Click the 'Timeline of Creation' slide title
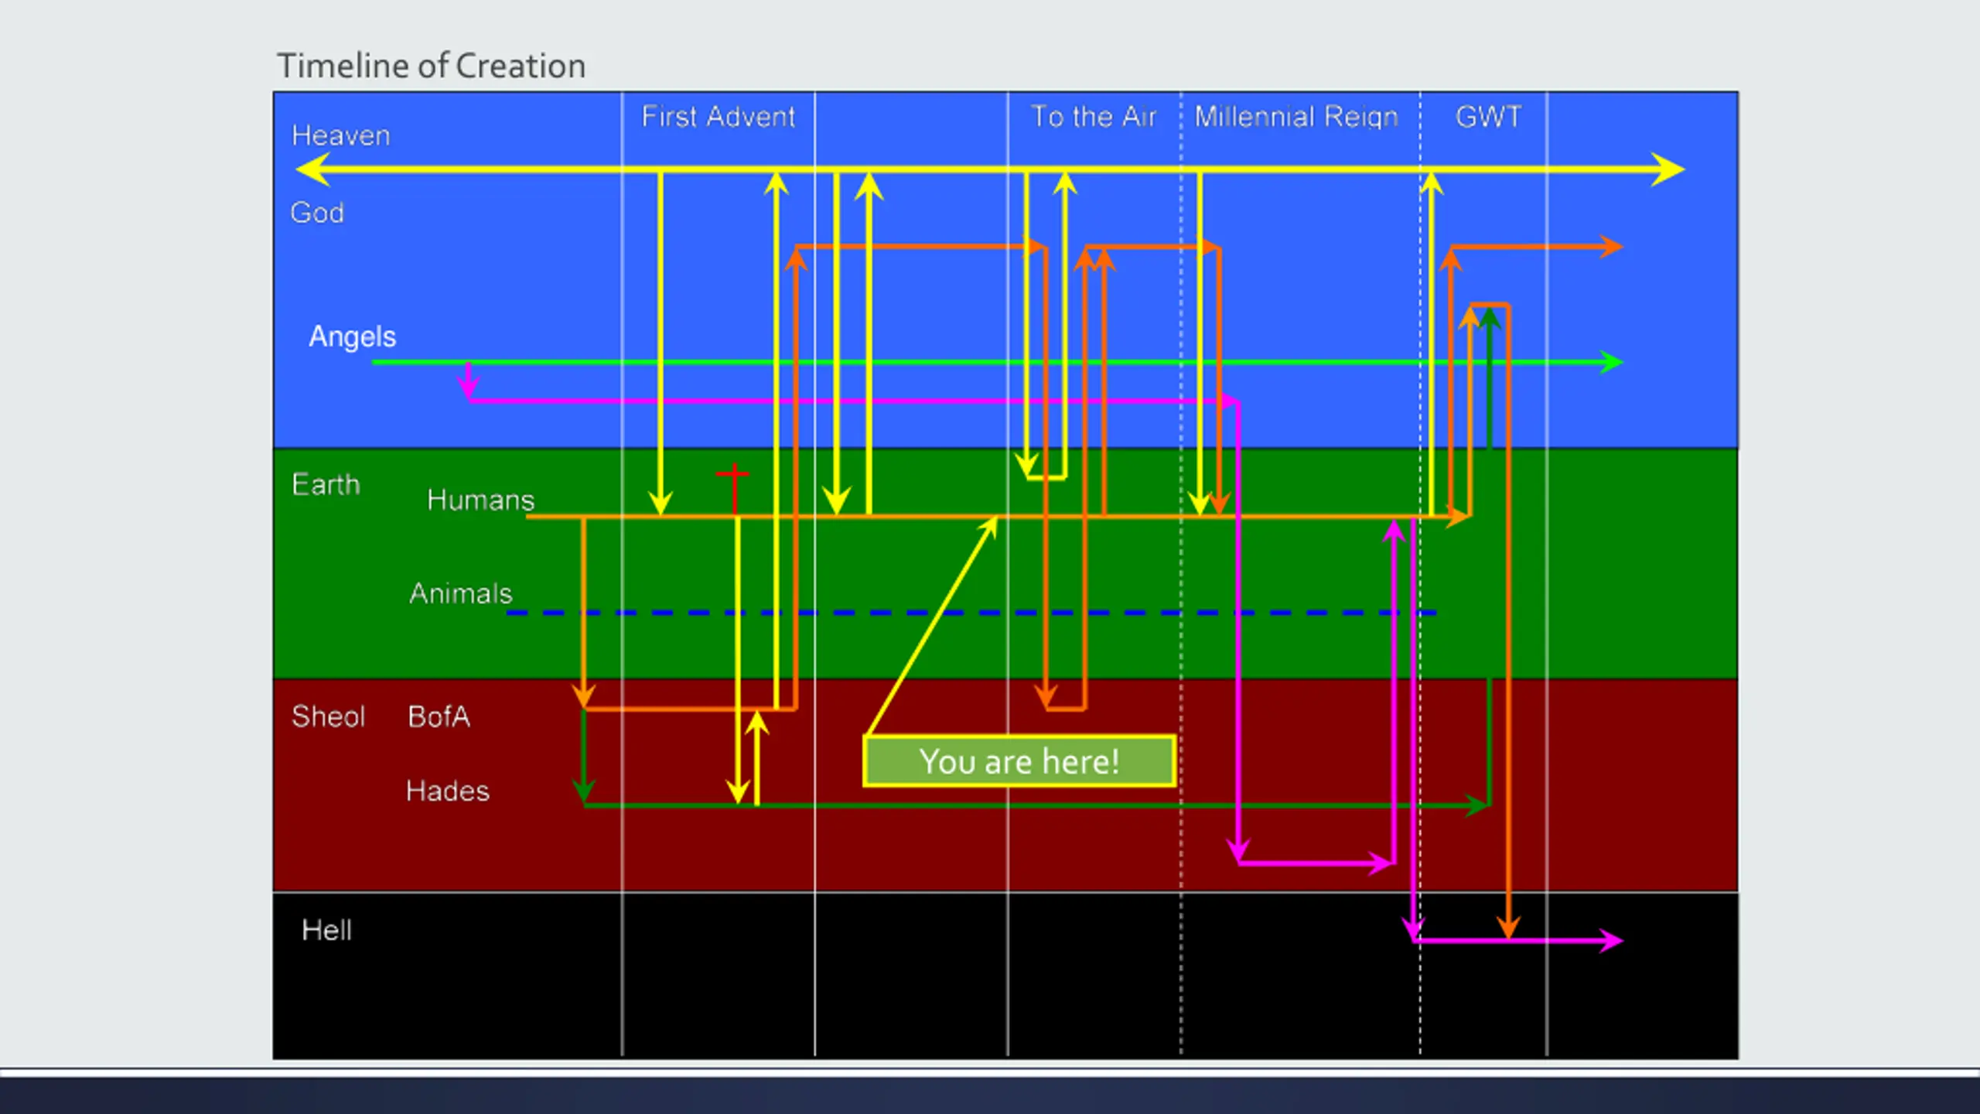 click(432, 67)
